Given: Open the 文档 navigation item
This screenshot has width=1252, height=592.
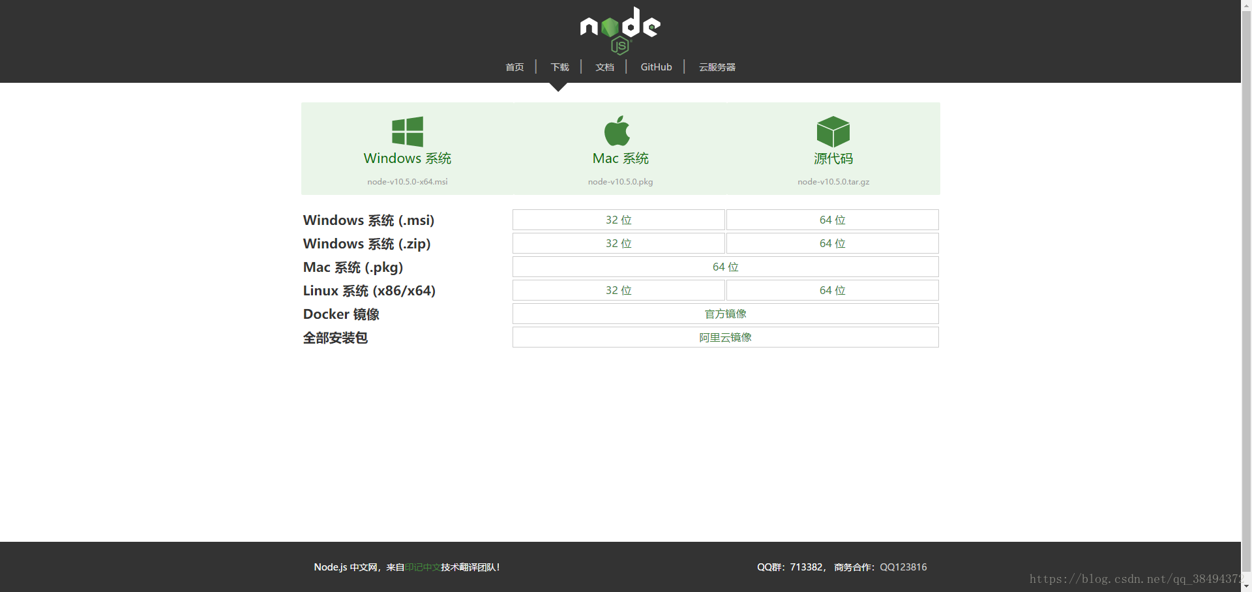Looking at the screenshot, I should (x=604, y=67).
